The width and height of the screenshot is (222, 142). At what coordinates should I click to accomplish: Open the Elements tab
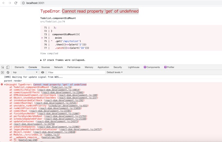(19, 67)
